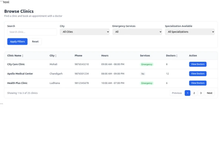Viewport: 222px width, 142px height.
Task: Click the Browse Clinics heading
Action: pos(19,11)
